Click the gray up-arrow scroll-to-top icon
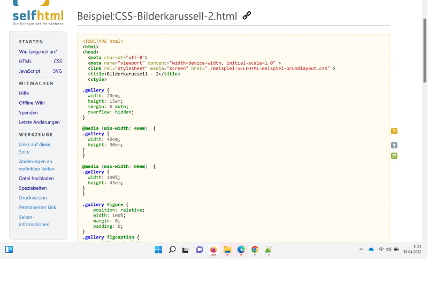Image resolution: width=428 pixels, height=285 pixels. pyautogui.click(x=394, y=145)
